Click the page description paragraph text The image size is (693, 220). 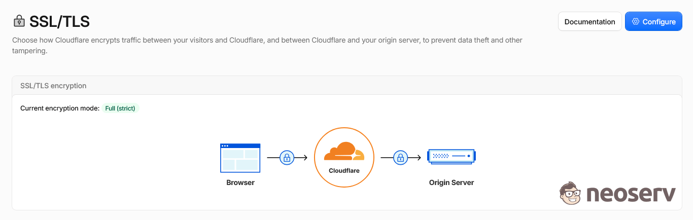pyautogui.click(x=267, y=46)
